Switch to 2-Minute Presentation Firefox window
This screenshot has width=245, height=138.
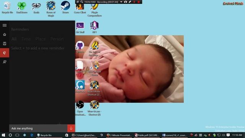click(x=119, y=135)
